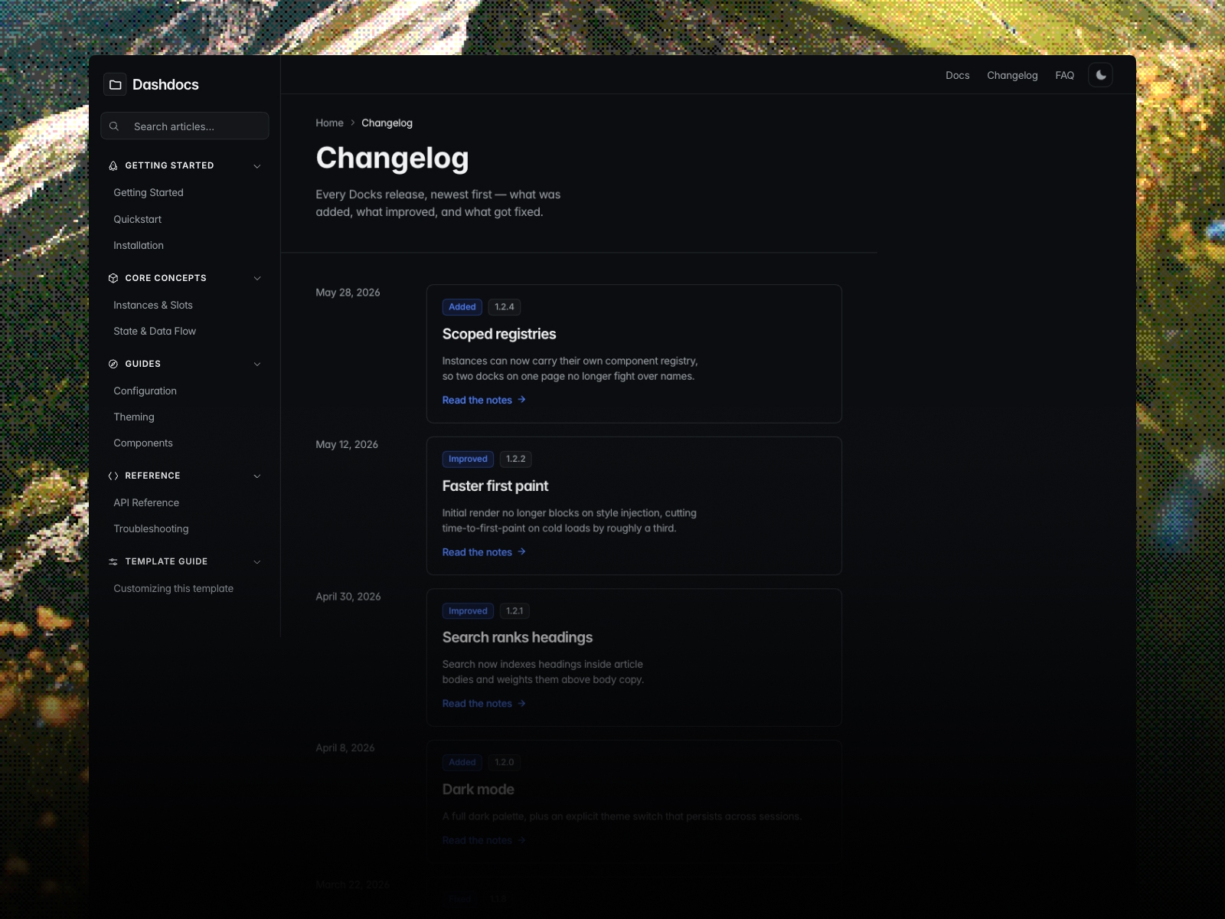Click the April 30, 2026 date
The height and width of the screenshot is (919, 1225).
tap(348, 597)
